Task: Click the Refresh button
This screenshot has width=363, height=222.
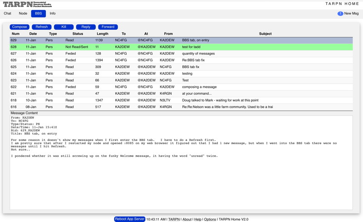Action: (x=42, y=27)
